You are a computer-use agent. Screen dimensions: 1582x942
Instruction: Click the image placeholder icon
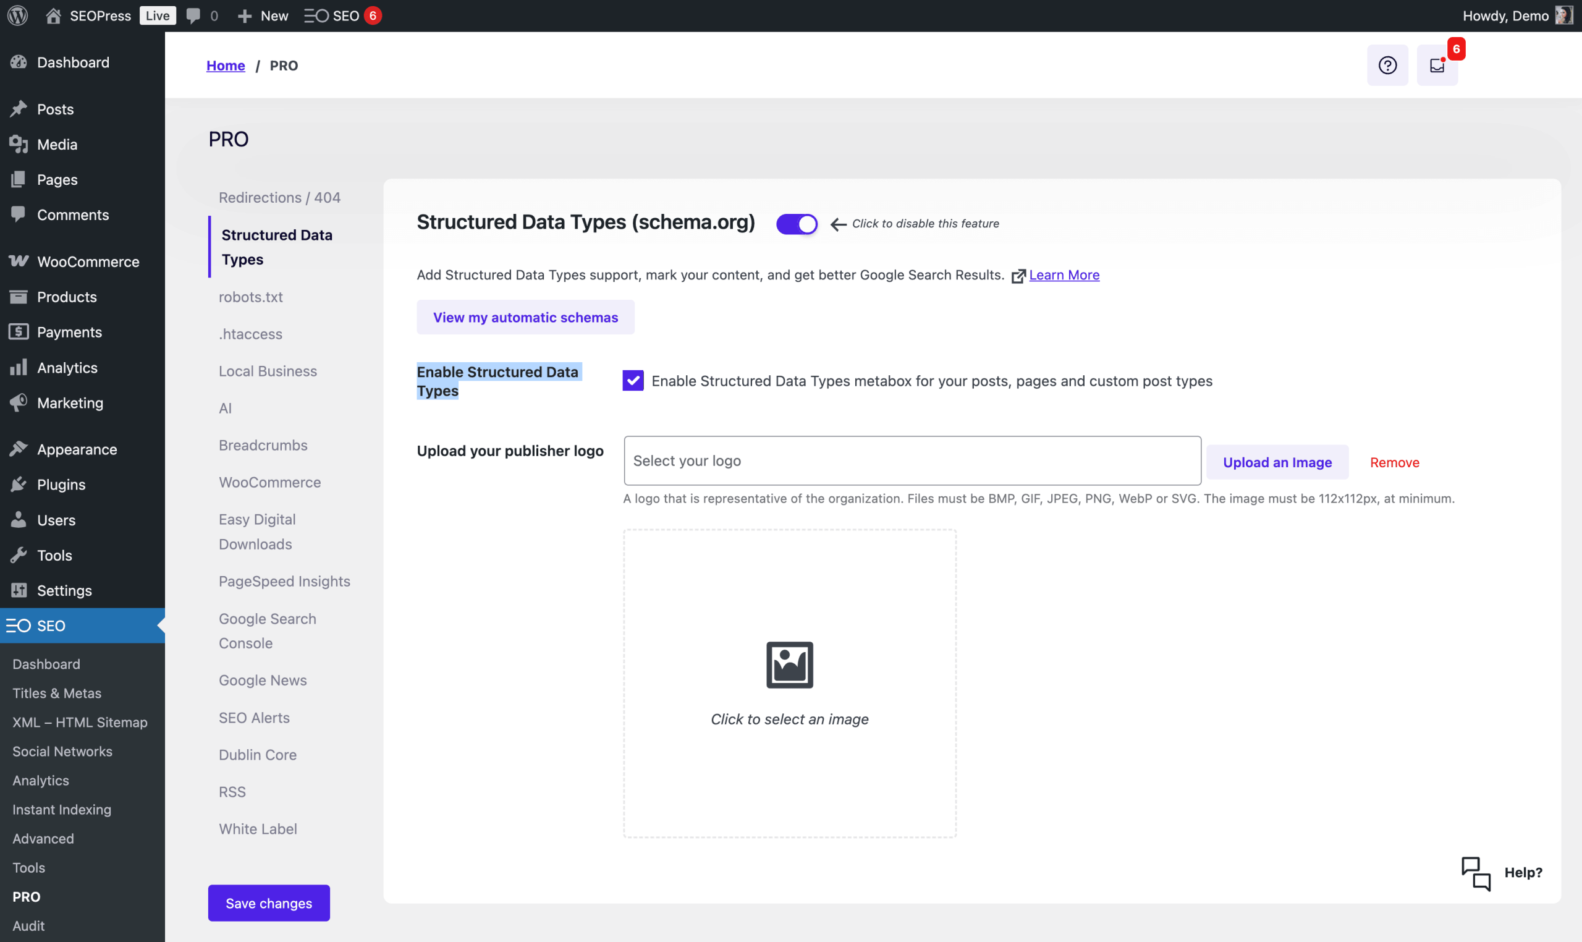coord(789,664)
